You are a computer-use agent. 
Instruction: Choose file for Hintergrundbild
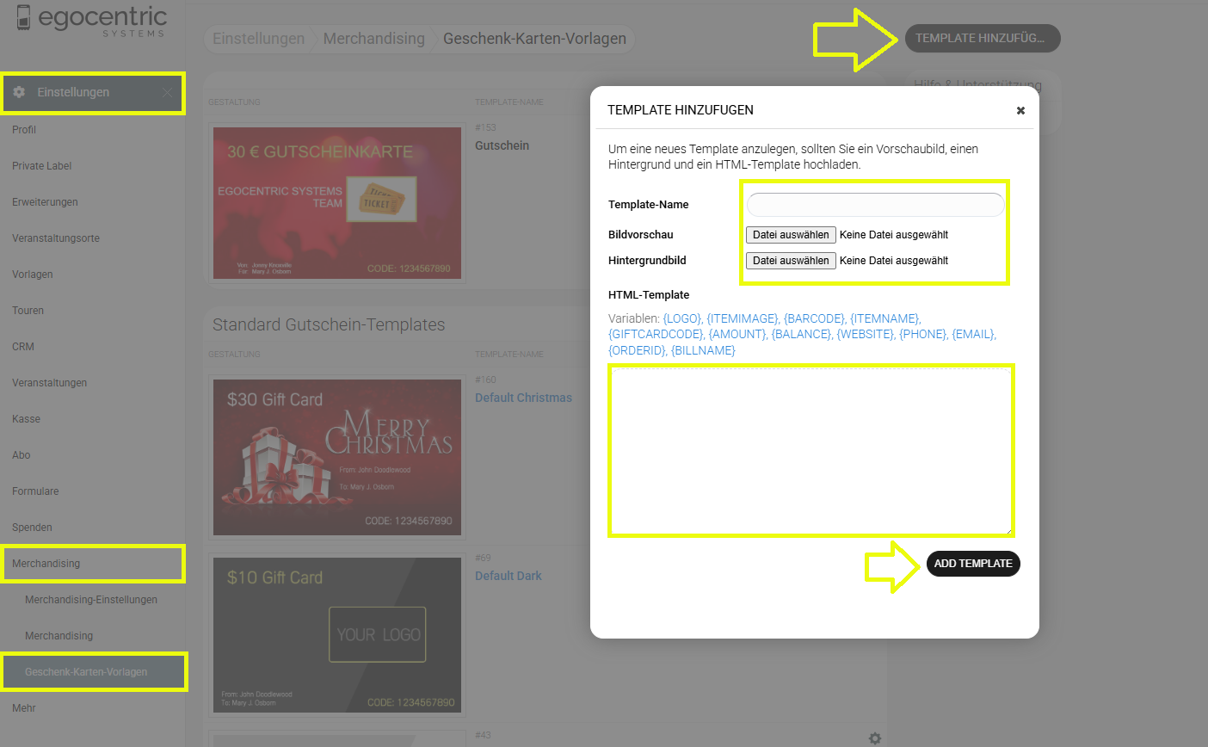(791, 261)
